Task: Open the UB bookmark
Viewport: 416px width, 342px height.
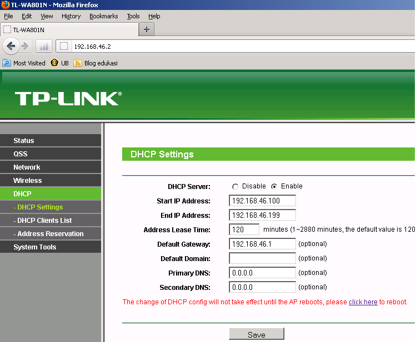Action: [x=59, y=63]
